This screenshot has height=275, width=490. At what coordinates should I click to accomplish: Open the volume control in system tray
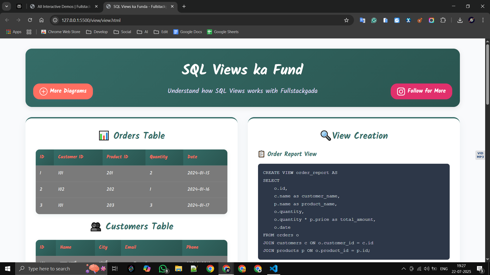click(426, 269)
